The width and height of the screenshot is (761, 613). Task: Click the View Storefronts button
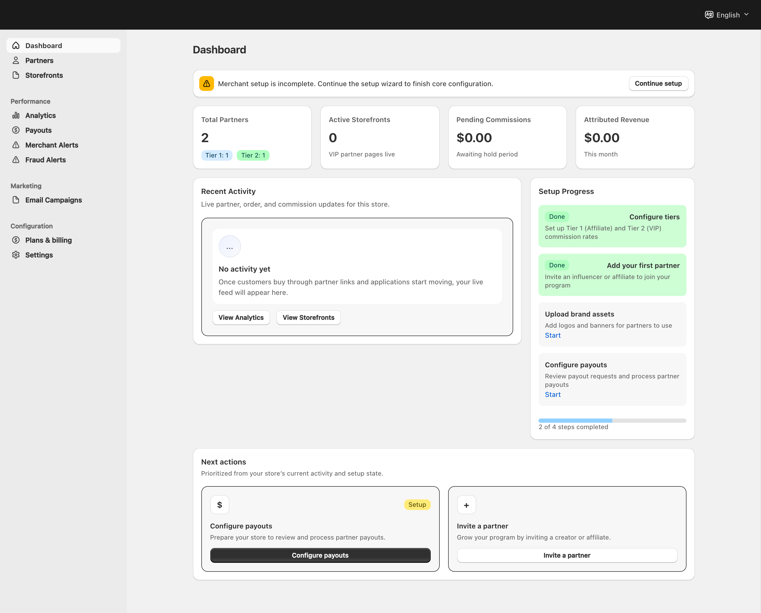pyautogui.click(x=309, y=317)
